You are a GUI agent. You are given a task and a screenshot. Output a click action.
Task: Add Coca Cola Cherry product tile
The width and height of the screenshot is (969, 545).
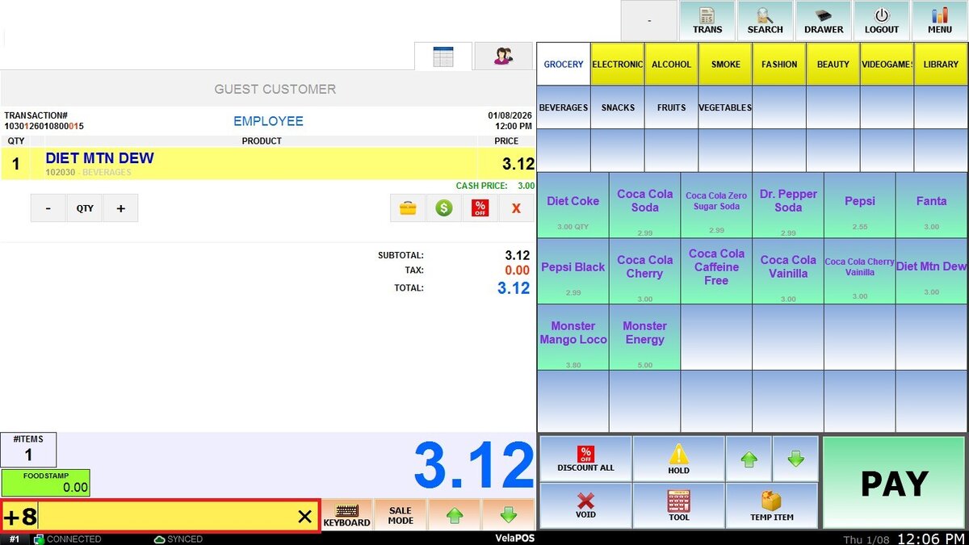point(644,270)
